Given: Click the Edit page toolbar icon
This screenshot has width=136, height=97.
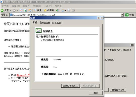Looking at the screenshot, I should tap(73, 11).
